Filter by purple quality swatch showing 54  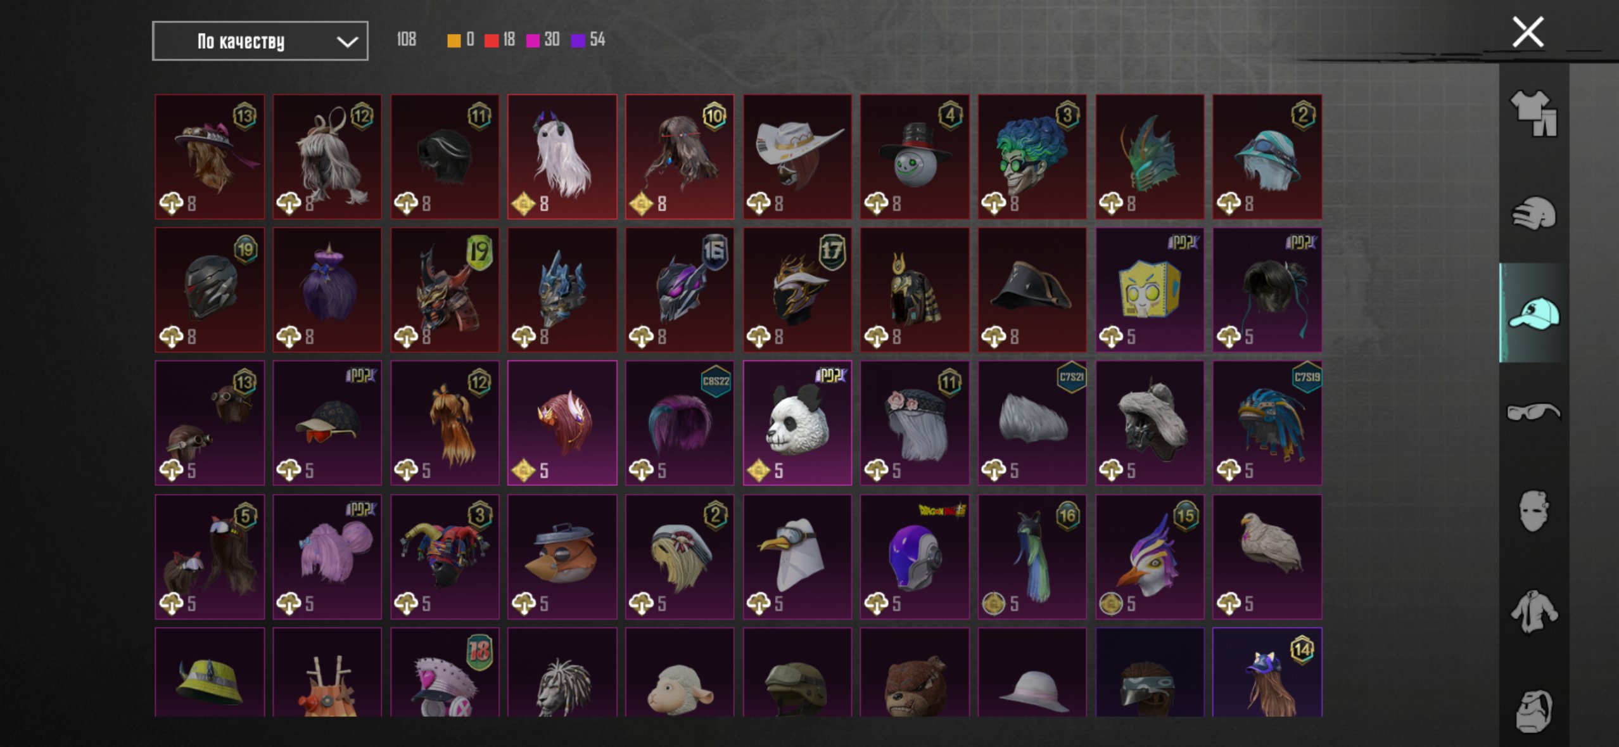pyautogui.click(x=588, y=40)
